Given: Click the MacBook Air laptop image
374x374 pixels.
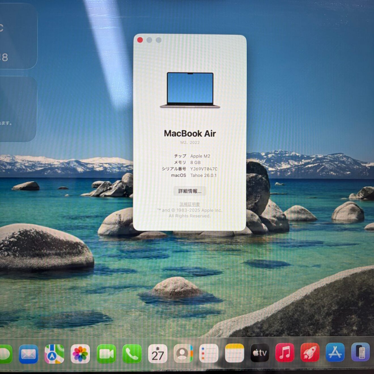Looking at the screenshot, I should click(x=190, y=90).
